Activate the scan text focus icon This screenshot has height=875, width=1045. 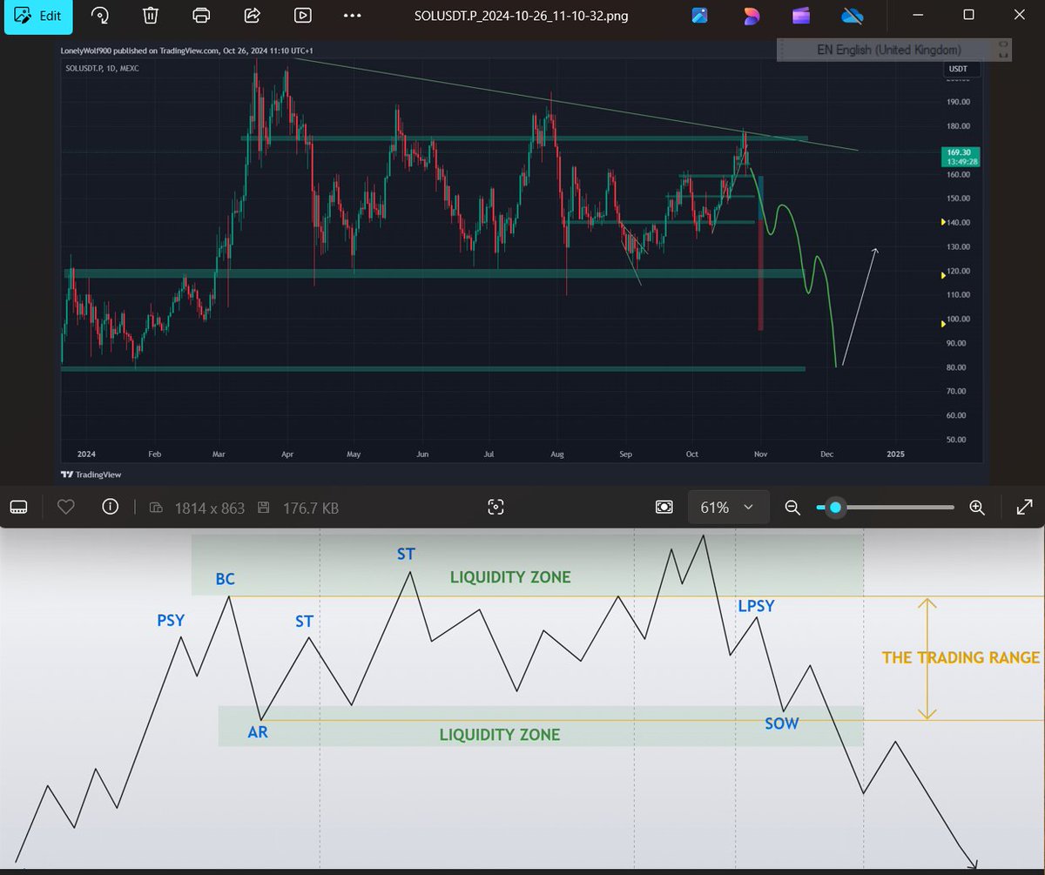[x=496, y=507]
